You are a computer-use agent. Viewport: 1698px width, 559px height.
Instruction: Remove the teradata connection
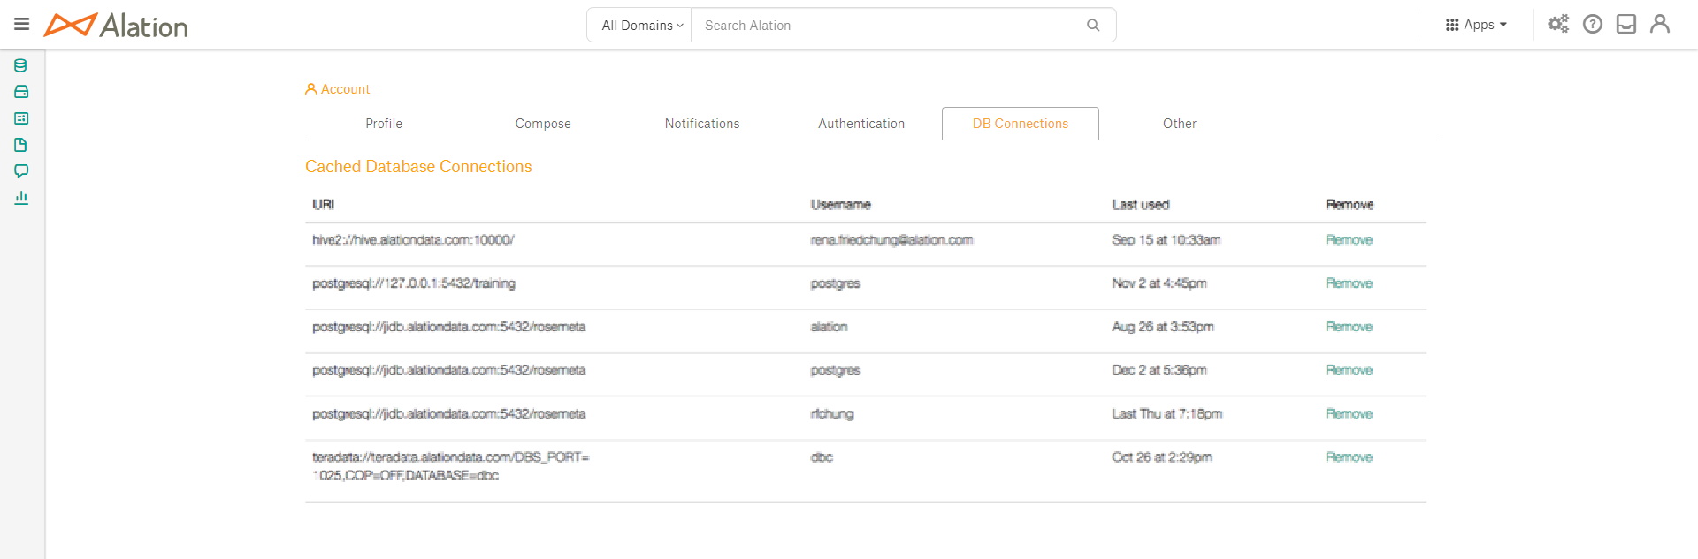coord(1350,457)
